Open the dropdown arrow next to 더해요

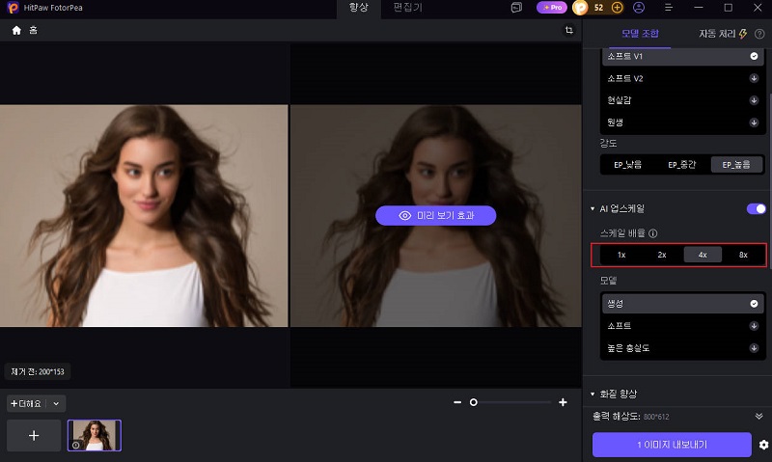click(x=56, y=403)
